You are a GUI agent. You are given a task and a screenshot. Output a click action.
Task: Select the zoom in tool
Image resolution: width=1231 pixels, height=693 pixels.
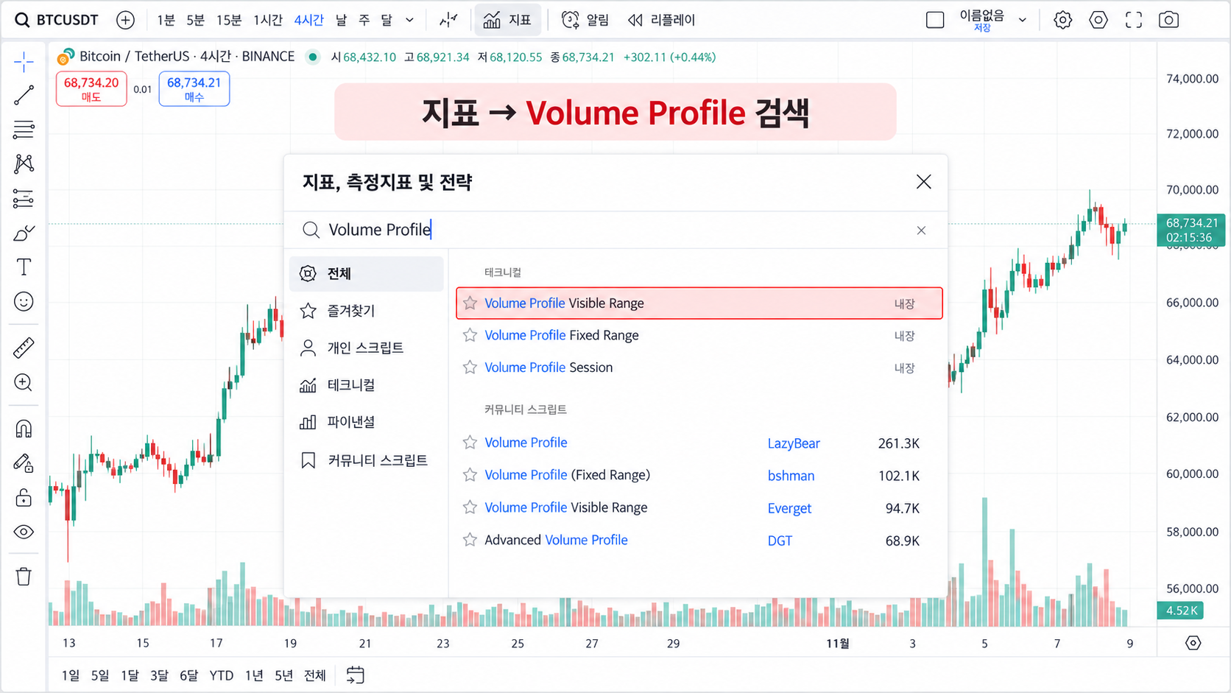[24, 382]
